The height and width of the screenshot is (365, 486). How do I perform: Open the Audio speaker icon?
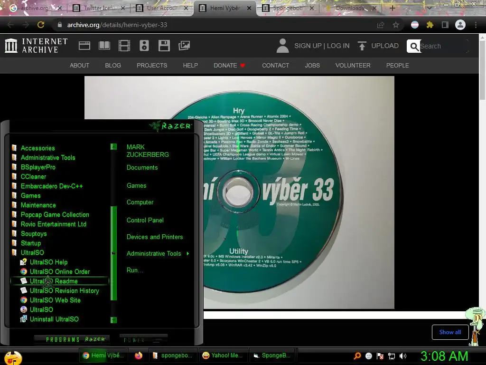(x=144, y=46)
